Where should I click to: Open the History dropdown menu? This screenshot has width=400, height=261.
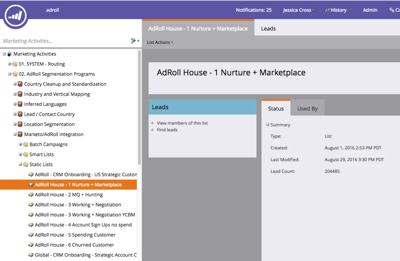pos(338,10)
